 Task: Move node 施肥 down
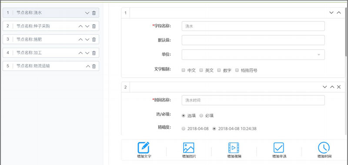tap(87, 40)
